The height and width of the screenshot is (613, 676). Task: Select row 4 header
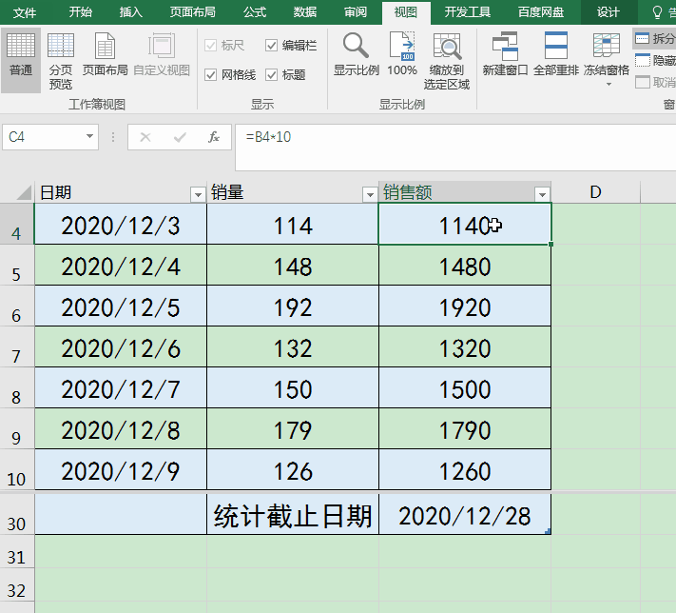pos(16,225)
